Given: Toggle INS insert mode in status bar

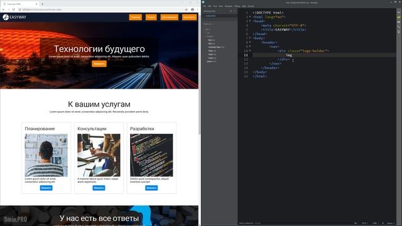Looking at the screenshot, I should click(356, 223).
